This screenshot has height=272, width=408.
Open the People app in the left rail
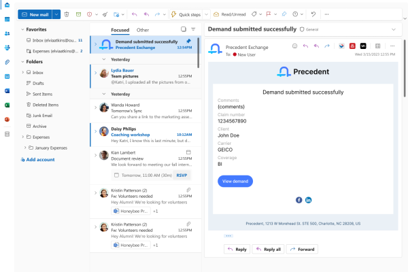click(7, 33)
